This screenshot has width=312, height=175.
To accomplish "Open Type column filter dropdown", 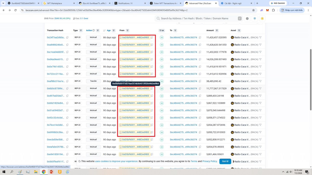I will click(81, 30).
